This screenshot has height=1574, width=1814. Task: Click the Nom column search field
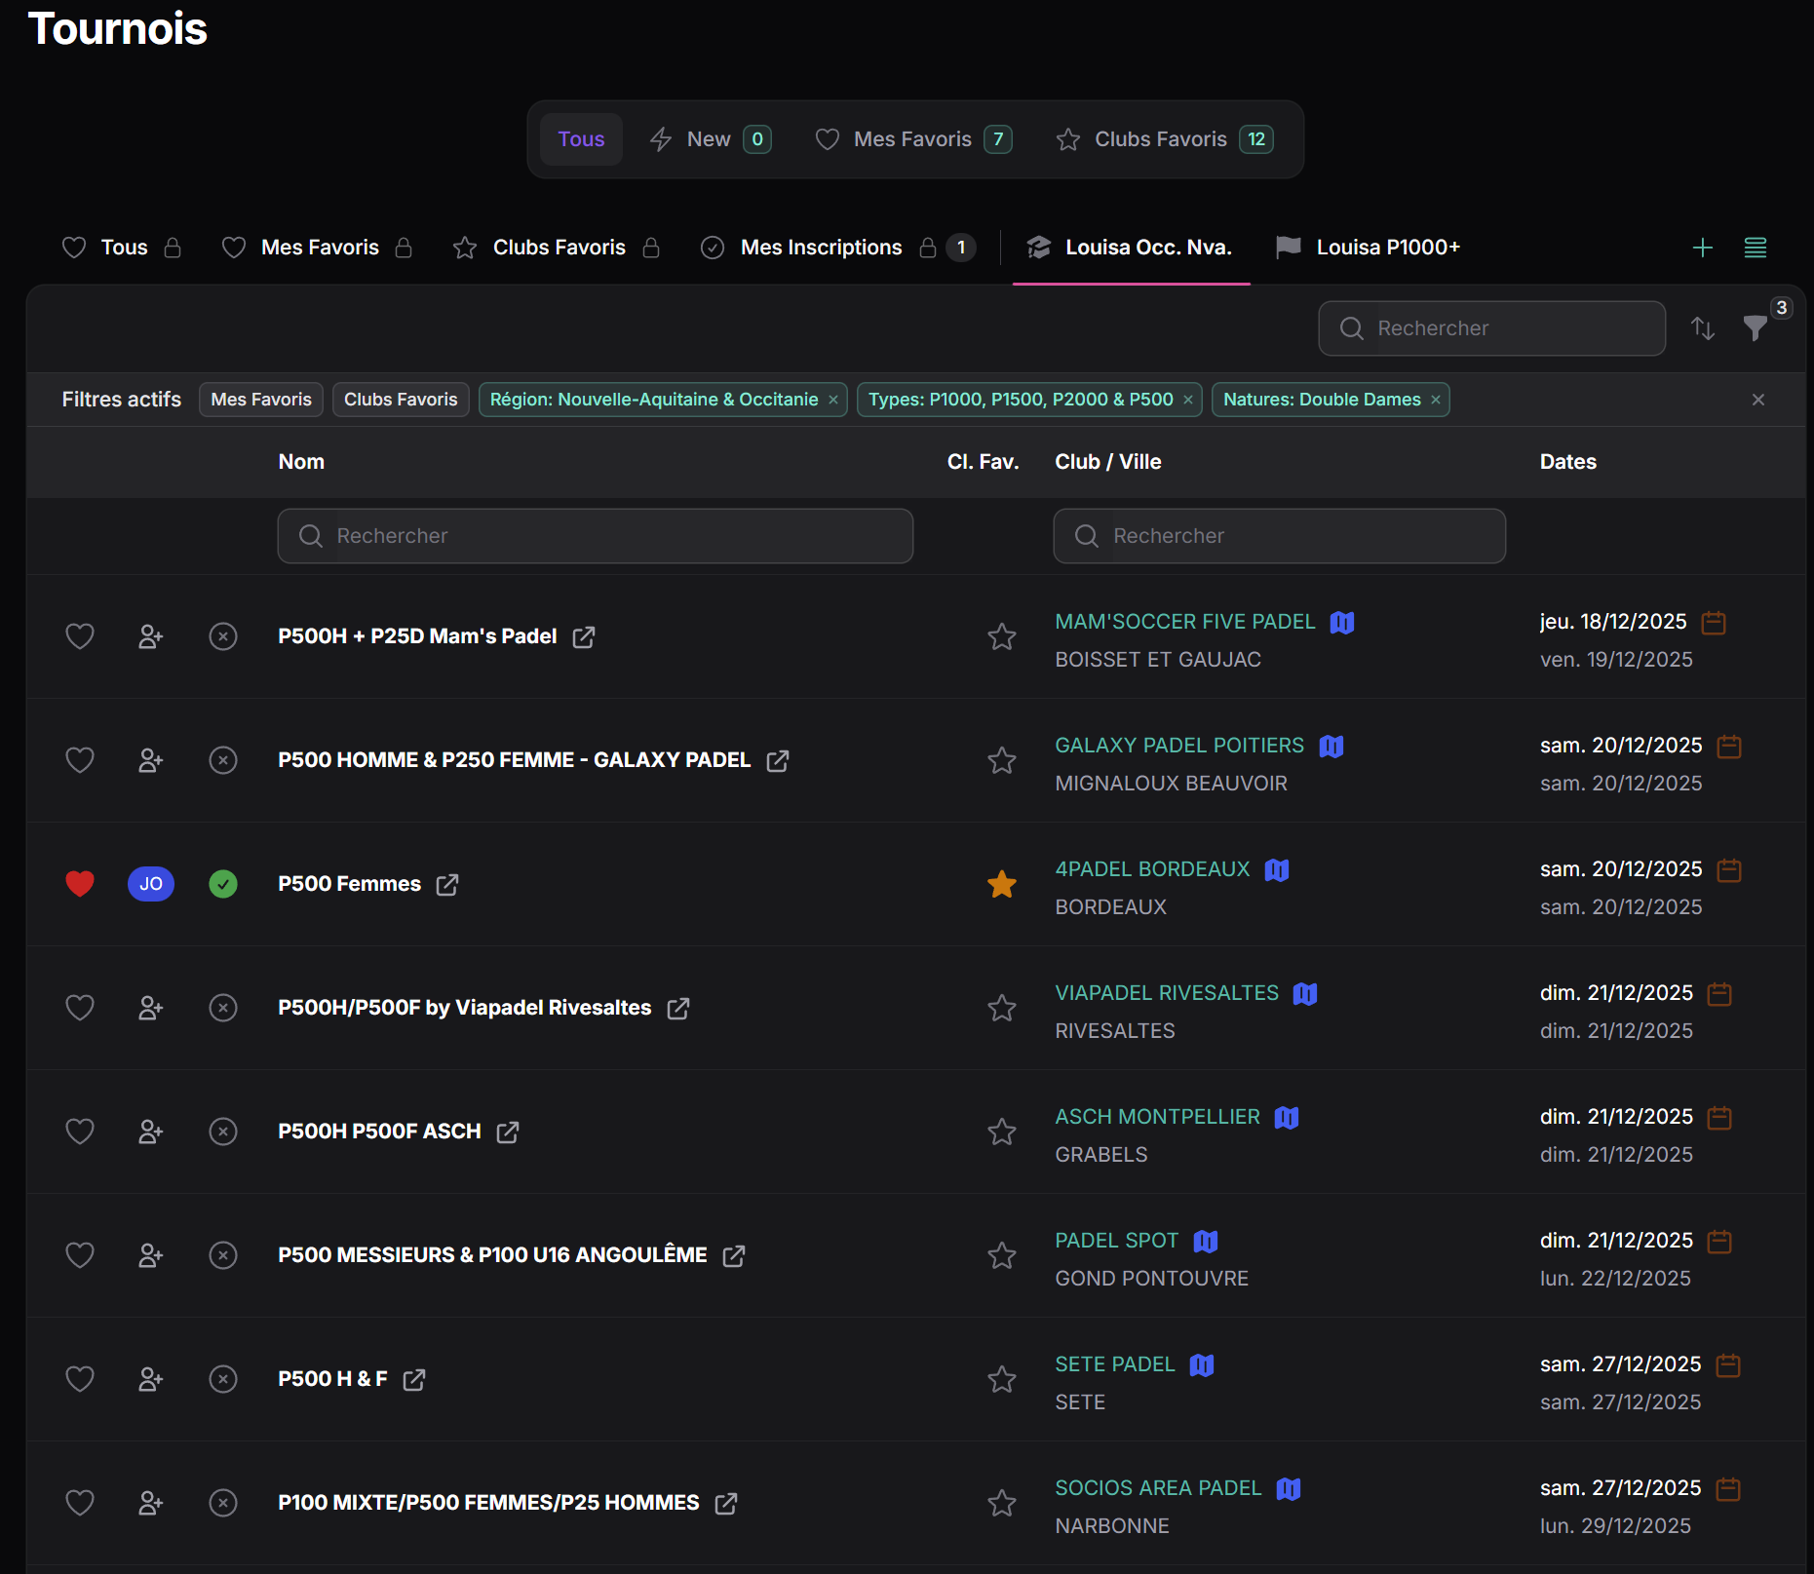595,536
